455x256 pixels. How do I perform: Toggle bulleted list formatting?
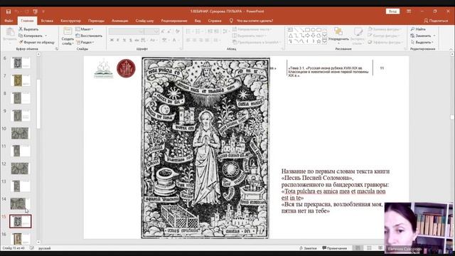(x=188, y=31)
